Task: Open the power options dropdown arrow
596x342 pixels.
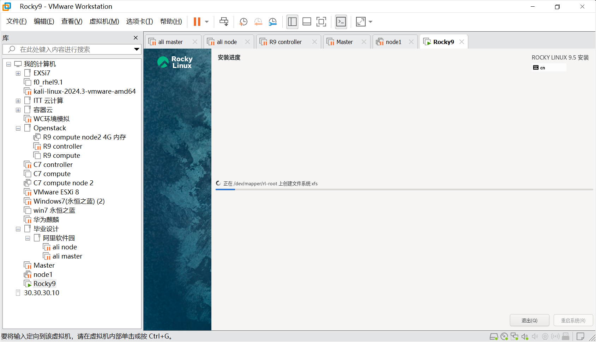Action: (207, 22)
